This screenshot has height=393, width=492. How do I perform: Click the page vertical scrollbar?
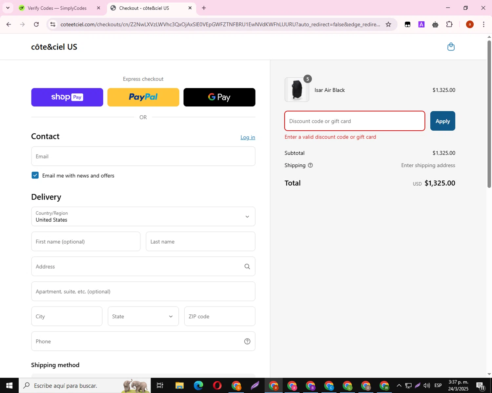point(489,113)
